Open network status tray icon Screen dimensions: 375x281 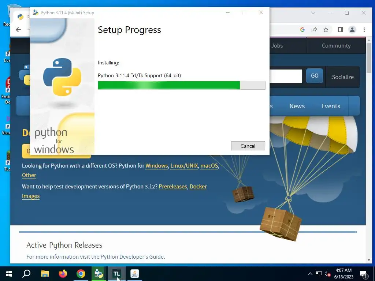(x=319, y=274)
